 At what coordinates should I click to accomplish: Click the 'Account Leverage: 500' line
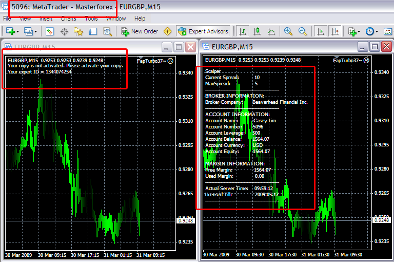click(x=233, y=133)
